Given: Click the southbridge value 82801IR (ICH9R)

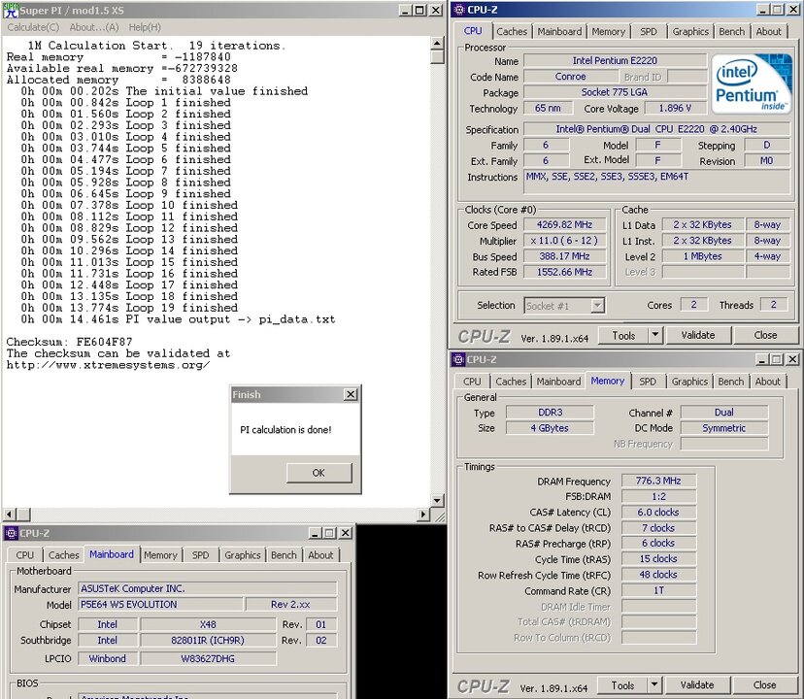Looking at the screenshot, I should tap(208, 641).
